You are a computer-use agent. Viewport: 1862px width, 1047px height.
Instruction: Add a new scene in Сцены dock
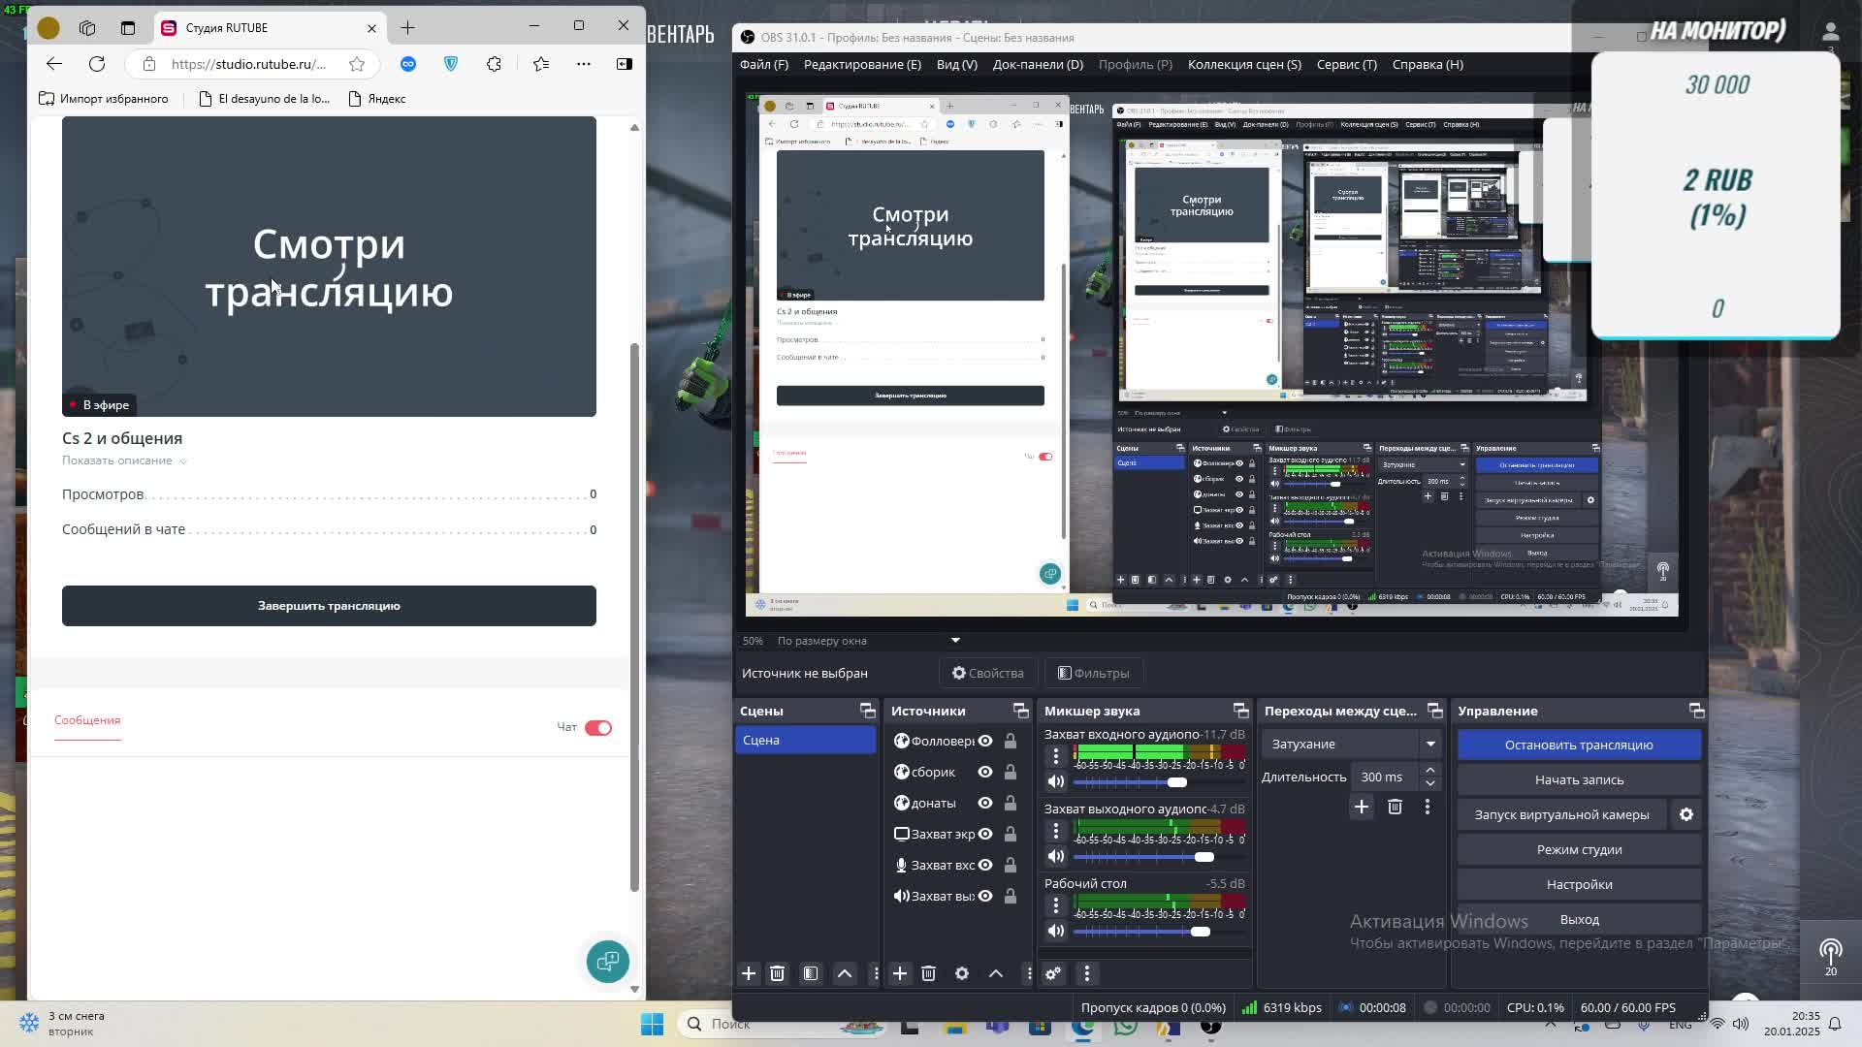point(749,973)
